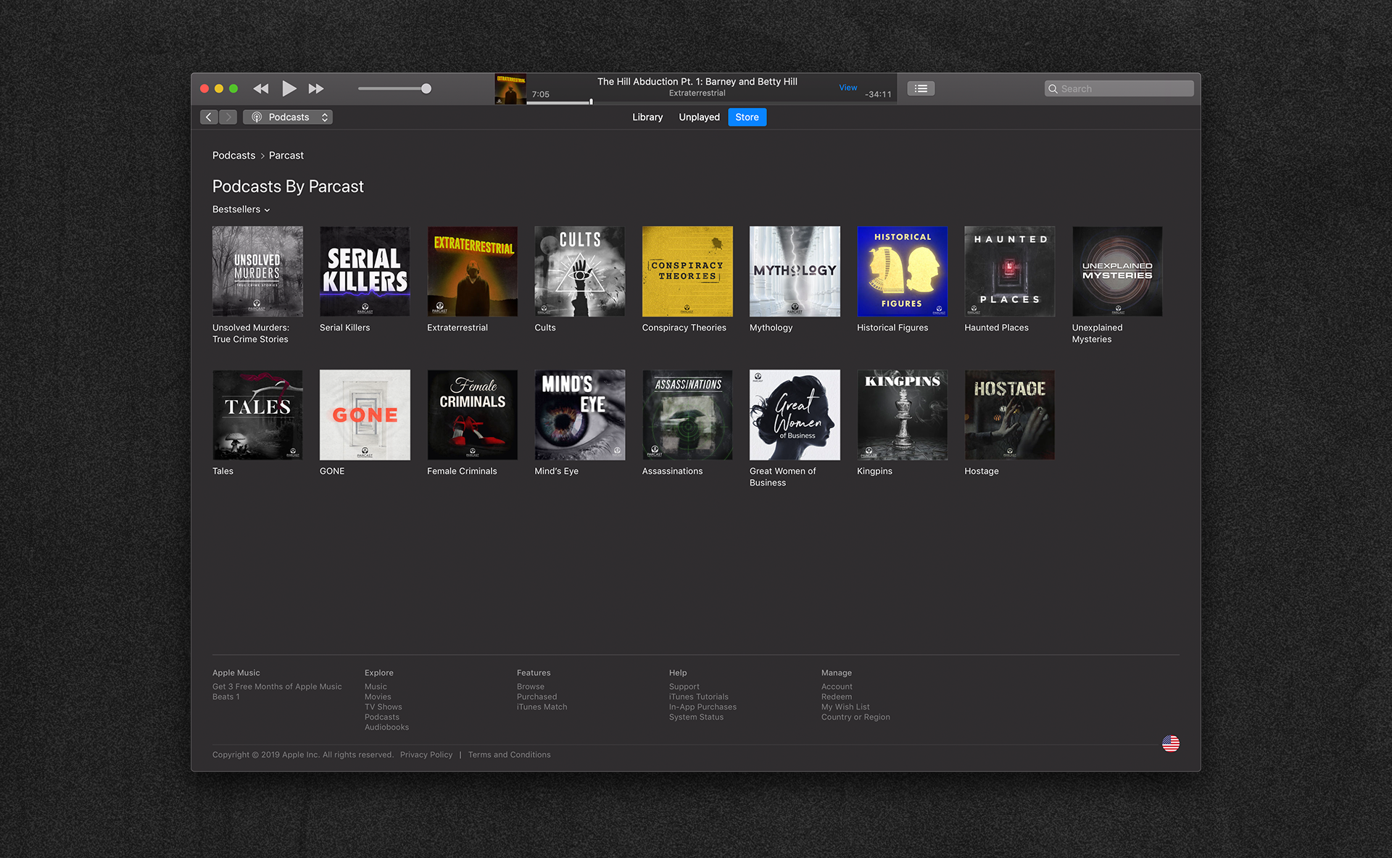Open Account under Manage
1392x858 pixels.
837,686
